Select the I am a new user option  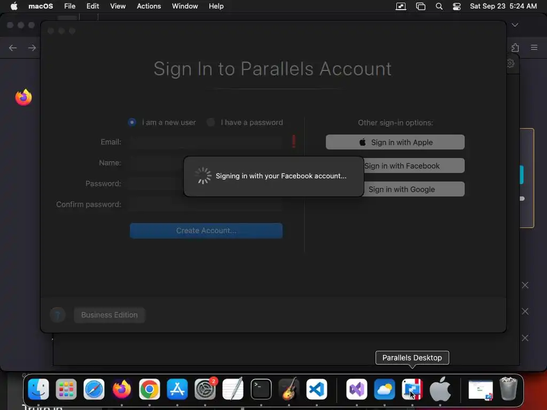(132, 122)
